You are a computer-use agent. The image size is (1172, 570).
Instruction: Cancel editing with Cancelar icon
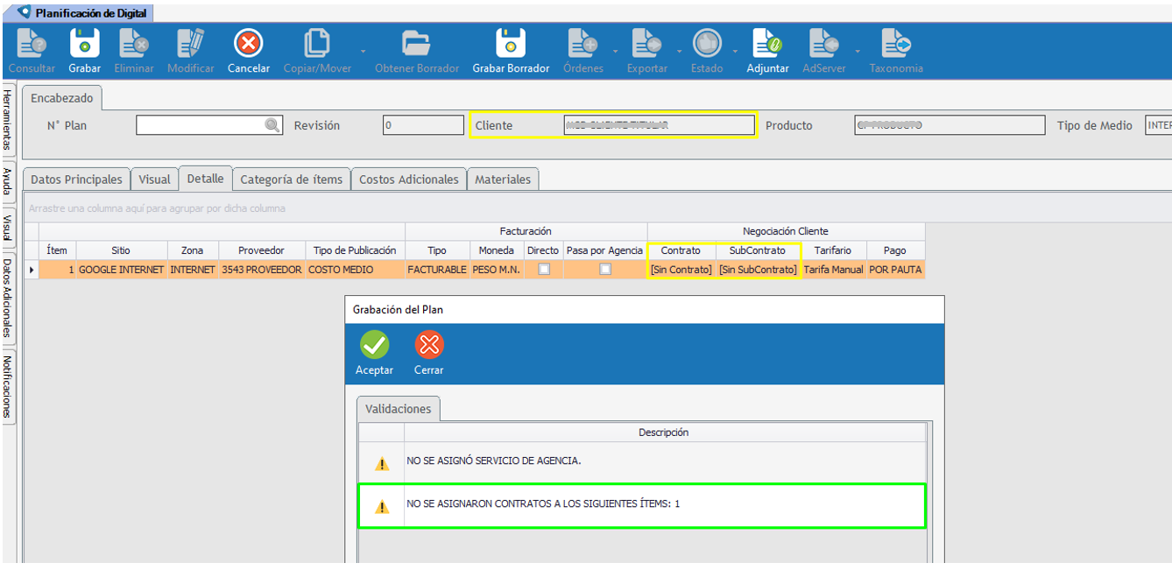click(249, 43)
